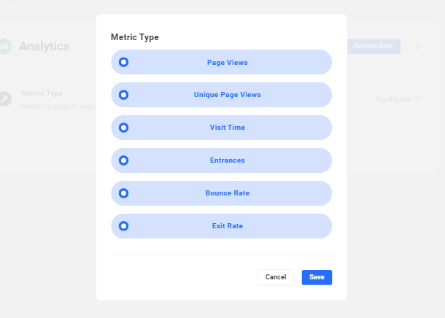Open the three-dot more options menu

tap(418, 47)
